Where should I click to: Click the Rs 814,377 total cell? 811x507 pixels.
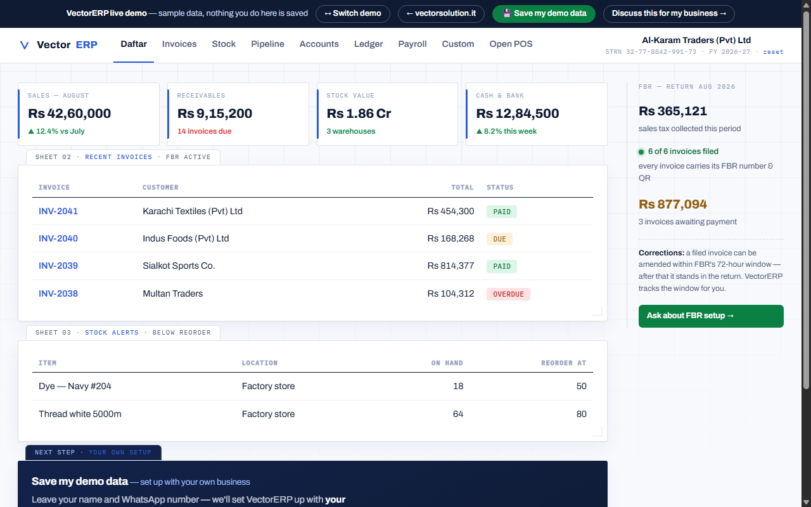pyautogui.click(x=450, y=266)
